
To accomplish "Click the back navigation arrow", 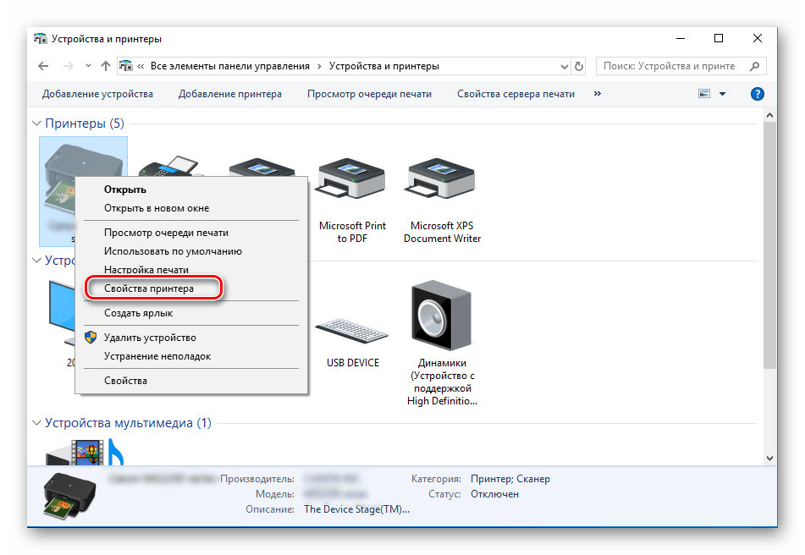I will (x=42, y=65).
